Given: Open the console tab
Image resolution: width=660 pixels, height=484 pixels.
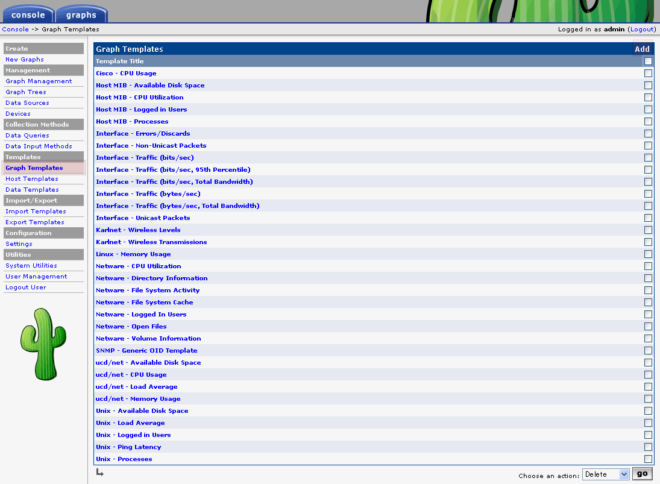Looking at the screenshot, I should coord(28,14).
